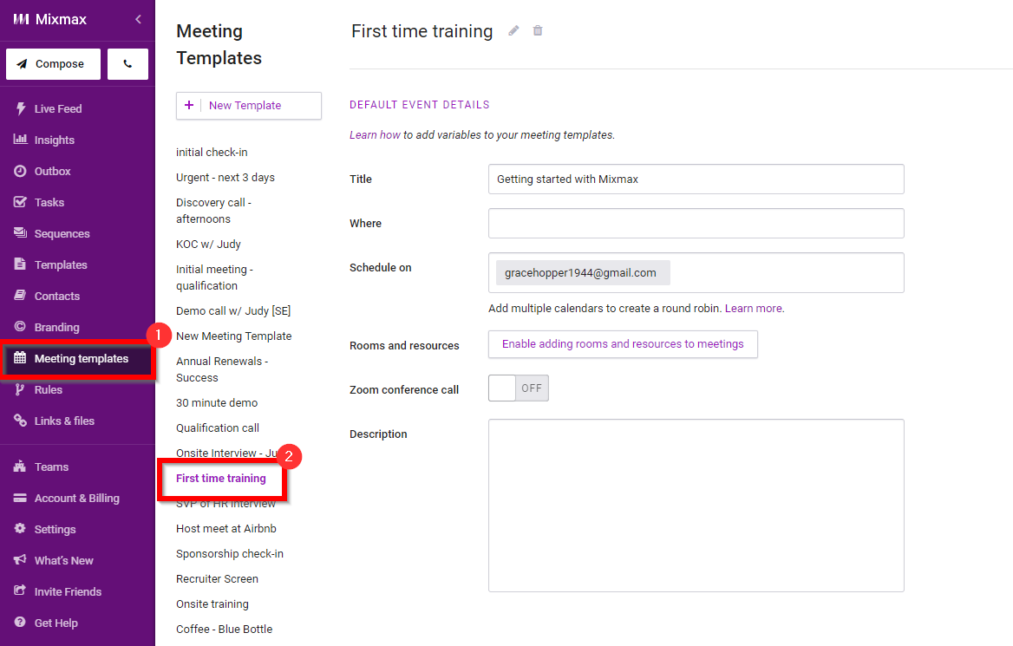Select Host meet at Airbnb template
The image size is (1013, 646).
[226, 528]
